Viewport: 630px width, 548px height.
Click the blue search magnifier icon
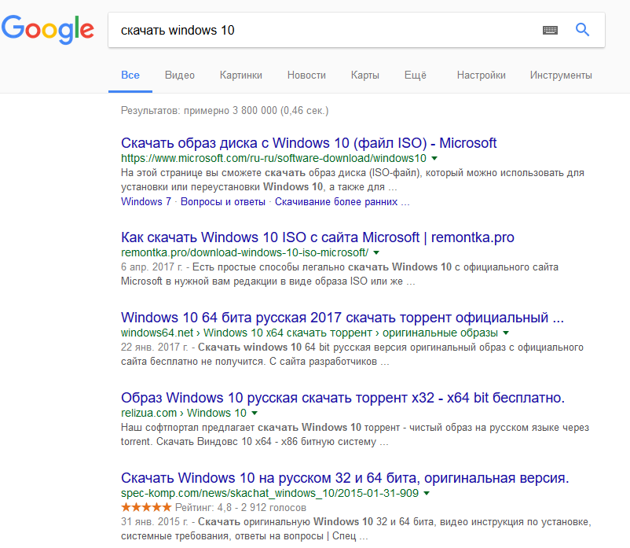pyautogui.click(x=582, y=30)
